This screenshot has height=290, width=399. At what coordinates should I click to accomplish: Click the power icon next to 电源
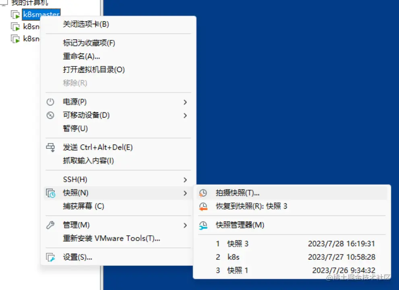click(x=50, y=102)
